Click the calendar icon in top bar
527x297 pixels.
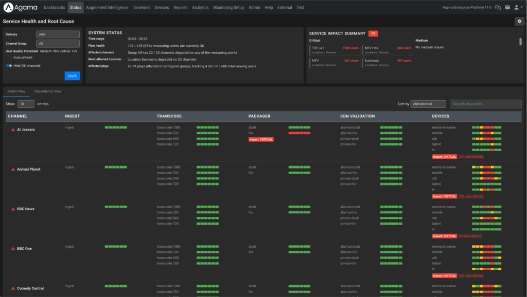pyautogui.click(x=507, y=8)
